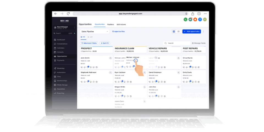
Task: Click the calendar icon on Emily Davis card
Action: (x=199, y=82)
